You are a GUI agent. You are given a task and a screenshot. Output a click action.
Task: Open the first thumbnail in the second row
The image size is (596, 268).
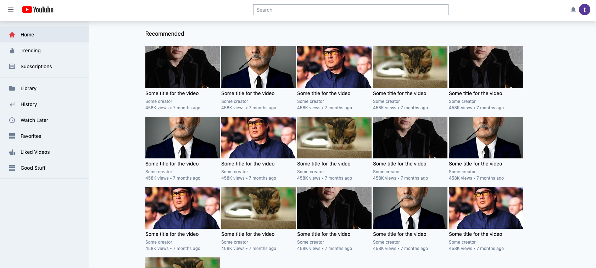click(x=183, y=138)
